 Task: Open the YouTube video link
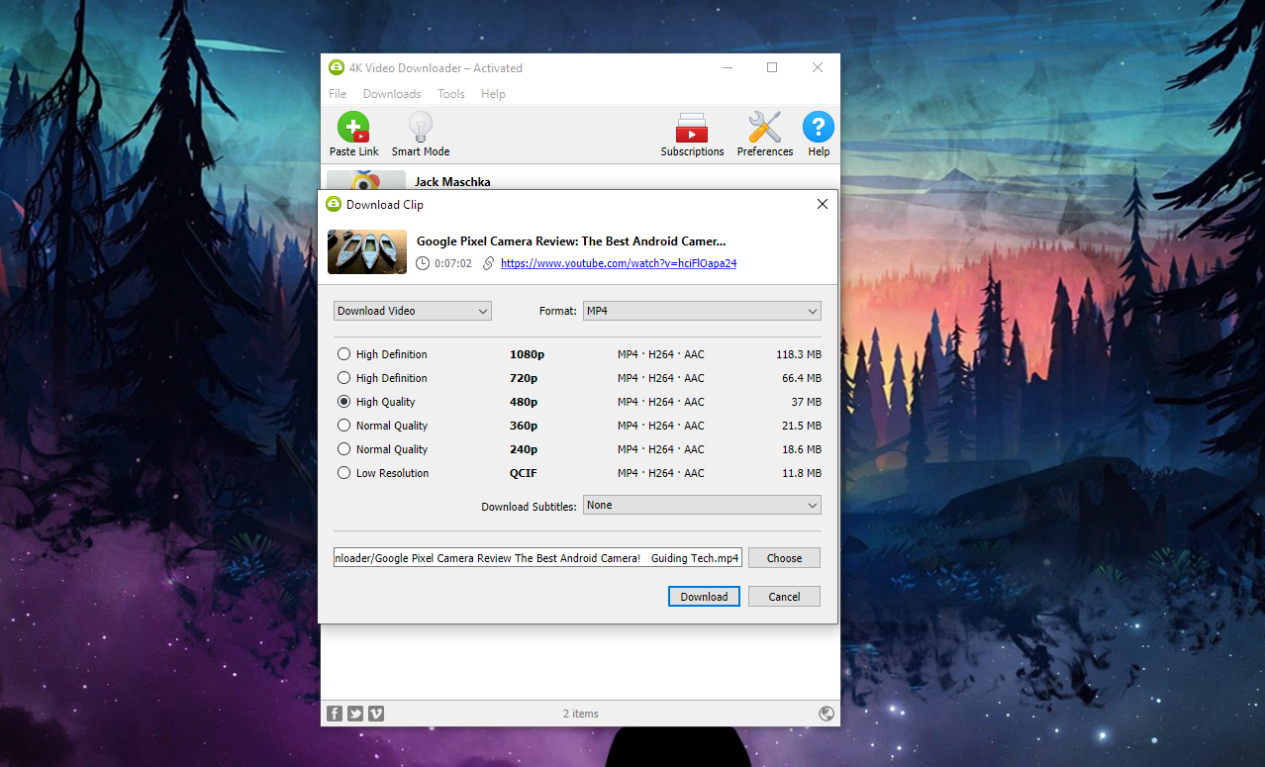coord(618,262)
